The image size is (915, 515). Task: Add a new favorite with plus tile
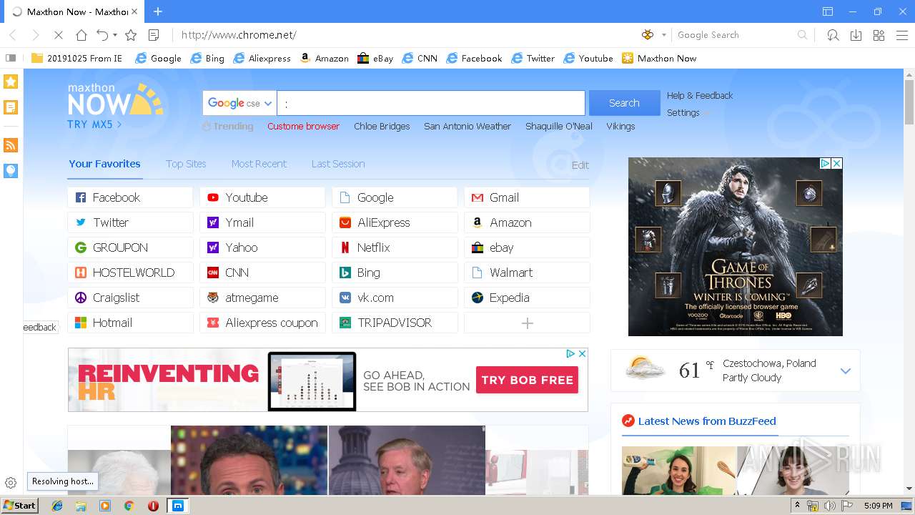point(527,323)
